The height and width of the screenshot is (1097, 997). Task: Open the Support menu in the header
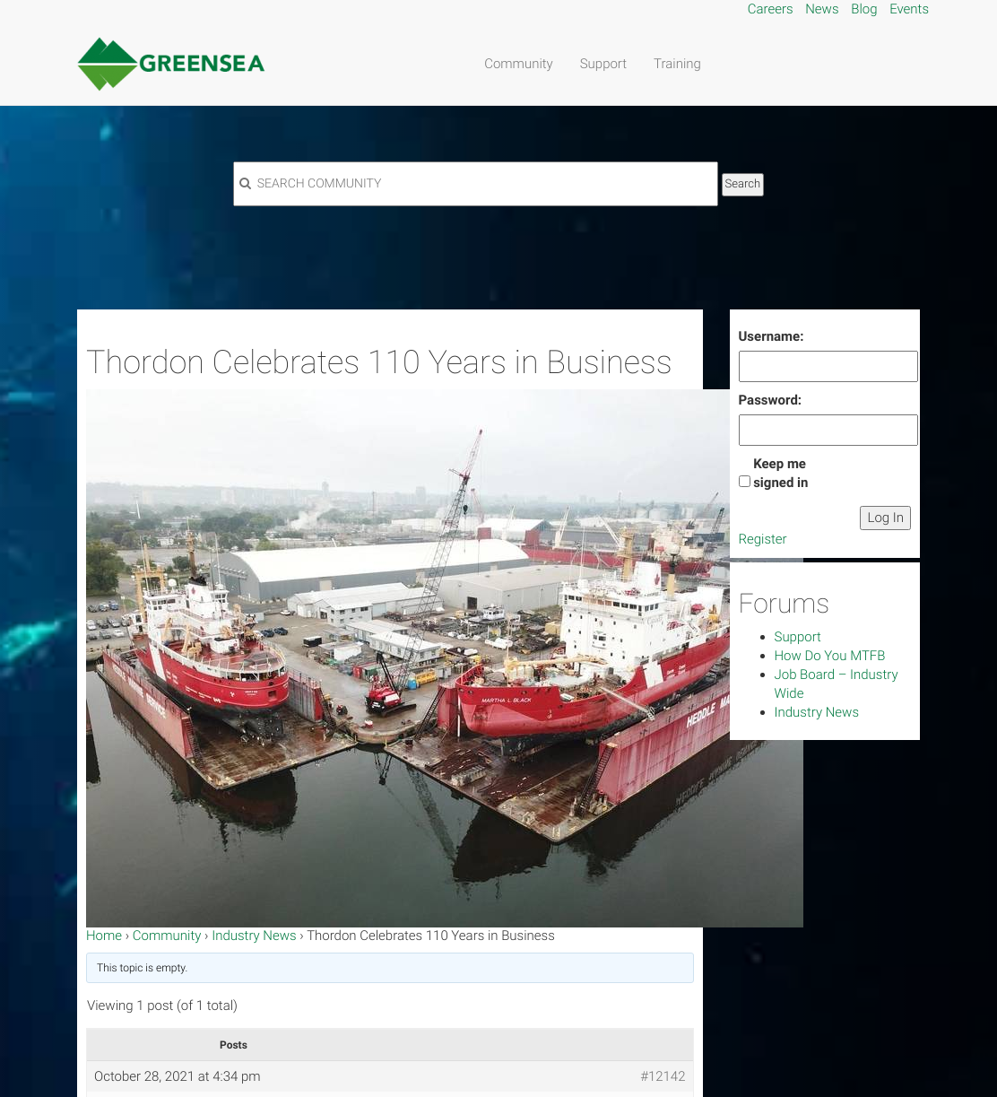click(603, 64)
